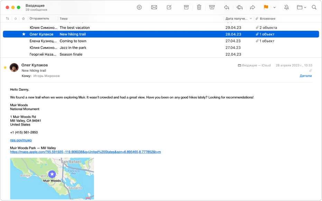The height and width of the screenshot is (201, 322).
Task: Open the move to folder dropdown
Action: pyautogui.click(x=301, y=7)
